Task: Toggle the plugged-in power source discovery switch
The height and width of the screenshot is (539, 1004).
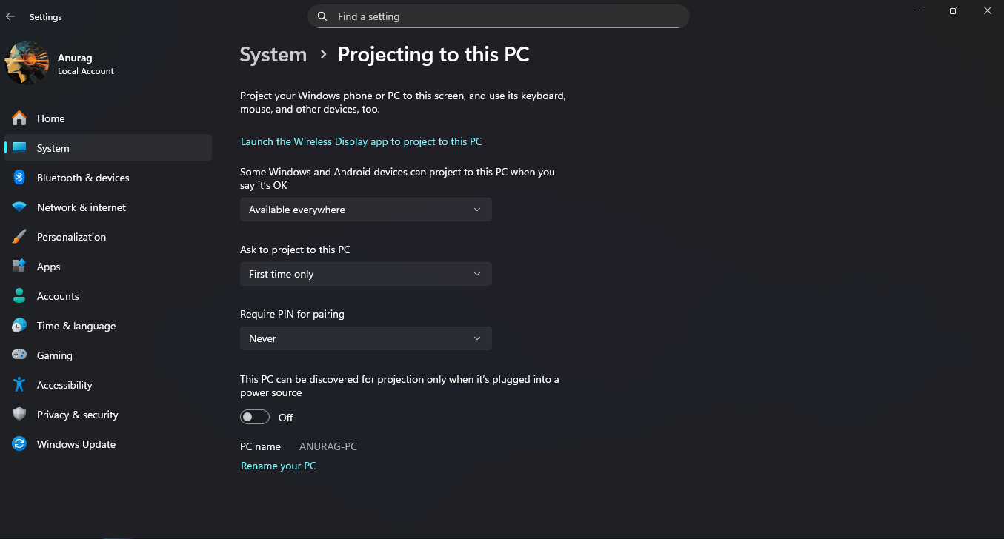Action: 255,418
